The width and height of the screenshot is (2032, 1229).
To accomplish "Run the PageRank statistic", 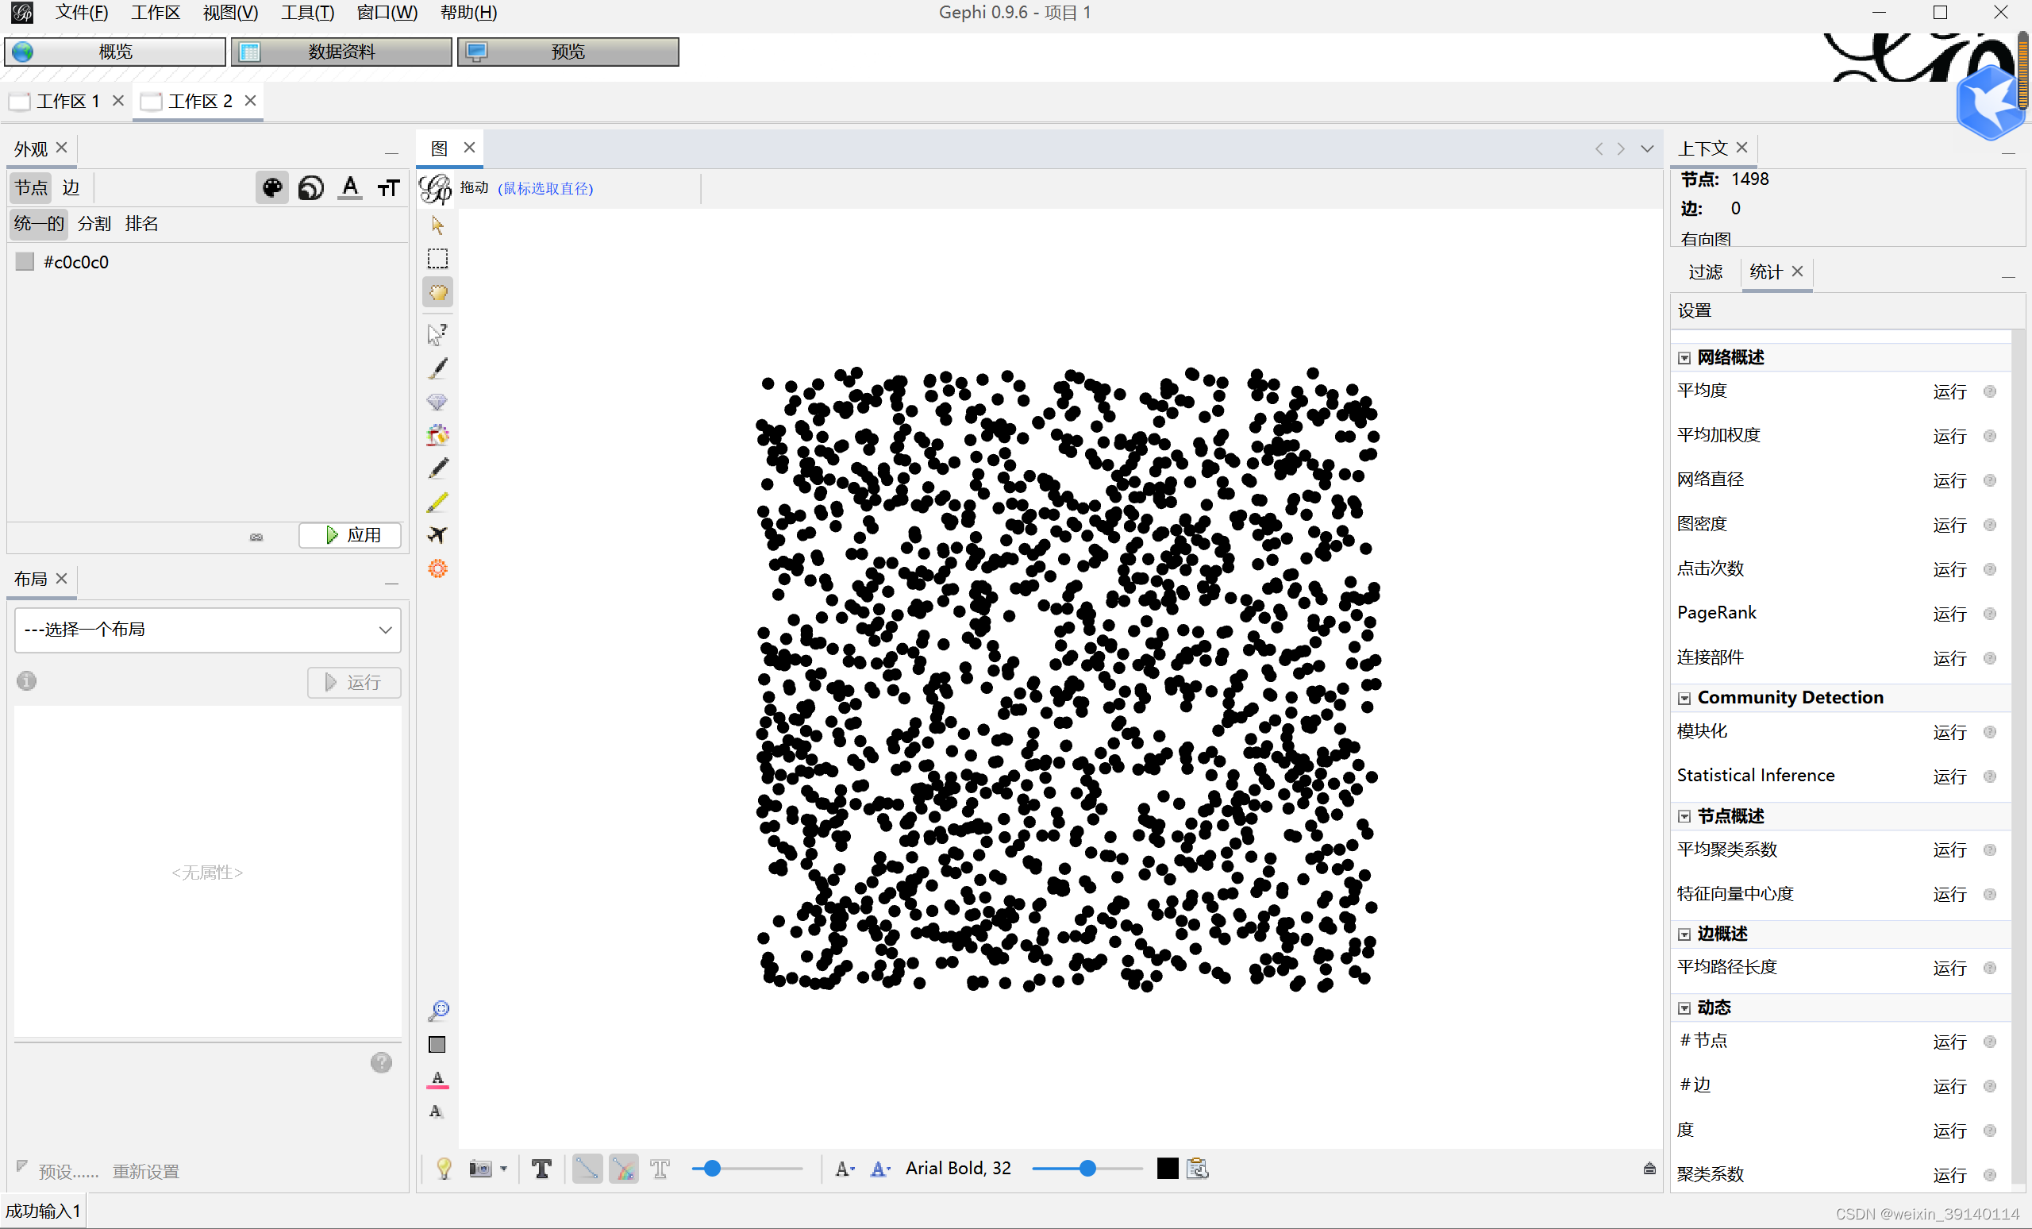I will pyautogui.click(x=1949, y=613).
